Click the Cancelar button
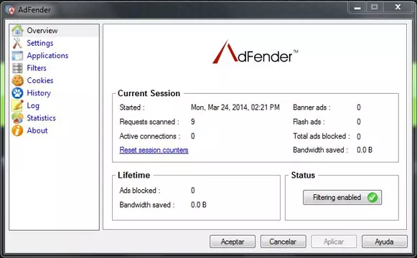 coord(283,242)
